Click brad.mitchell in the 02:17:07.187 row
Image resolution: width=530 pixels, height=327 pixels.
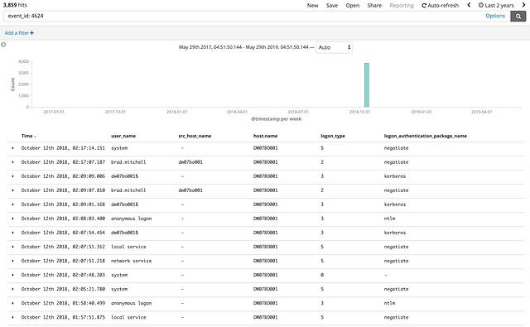128,162
